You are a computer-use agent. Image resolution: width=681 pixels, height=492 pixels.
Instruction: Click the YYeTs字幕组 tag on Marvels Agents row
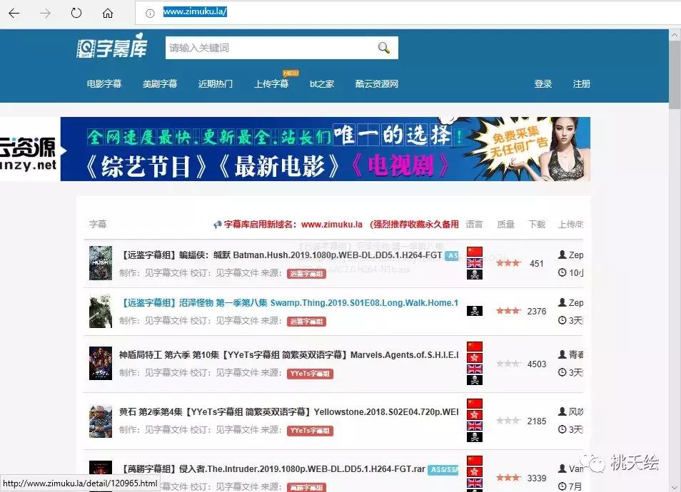[311, 373]
